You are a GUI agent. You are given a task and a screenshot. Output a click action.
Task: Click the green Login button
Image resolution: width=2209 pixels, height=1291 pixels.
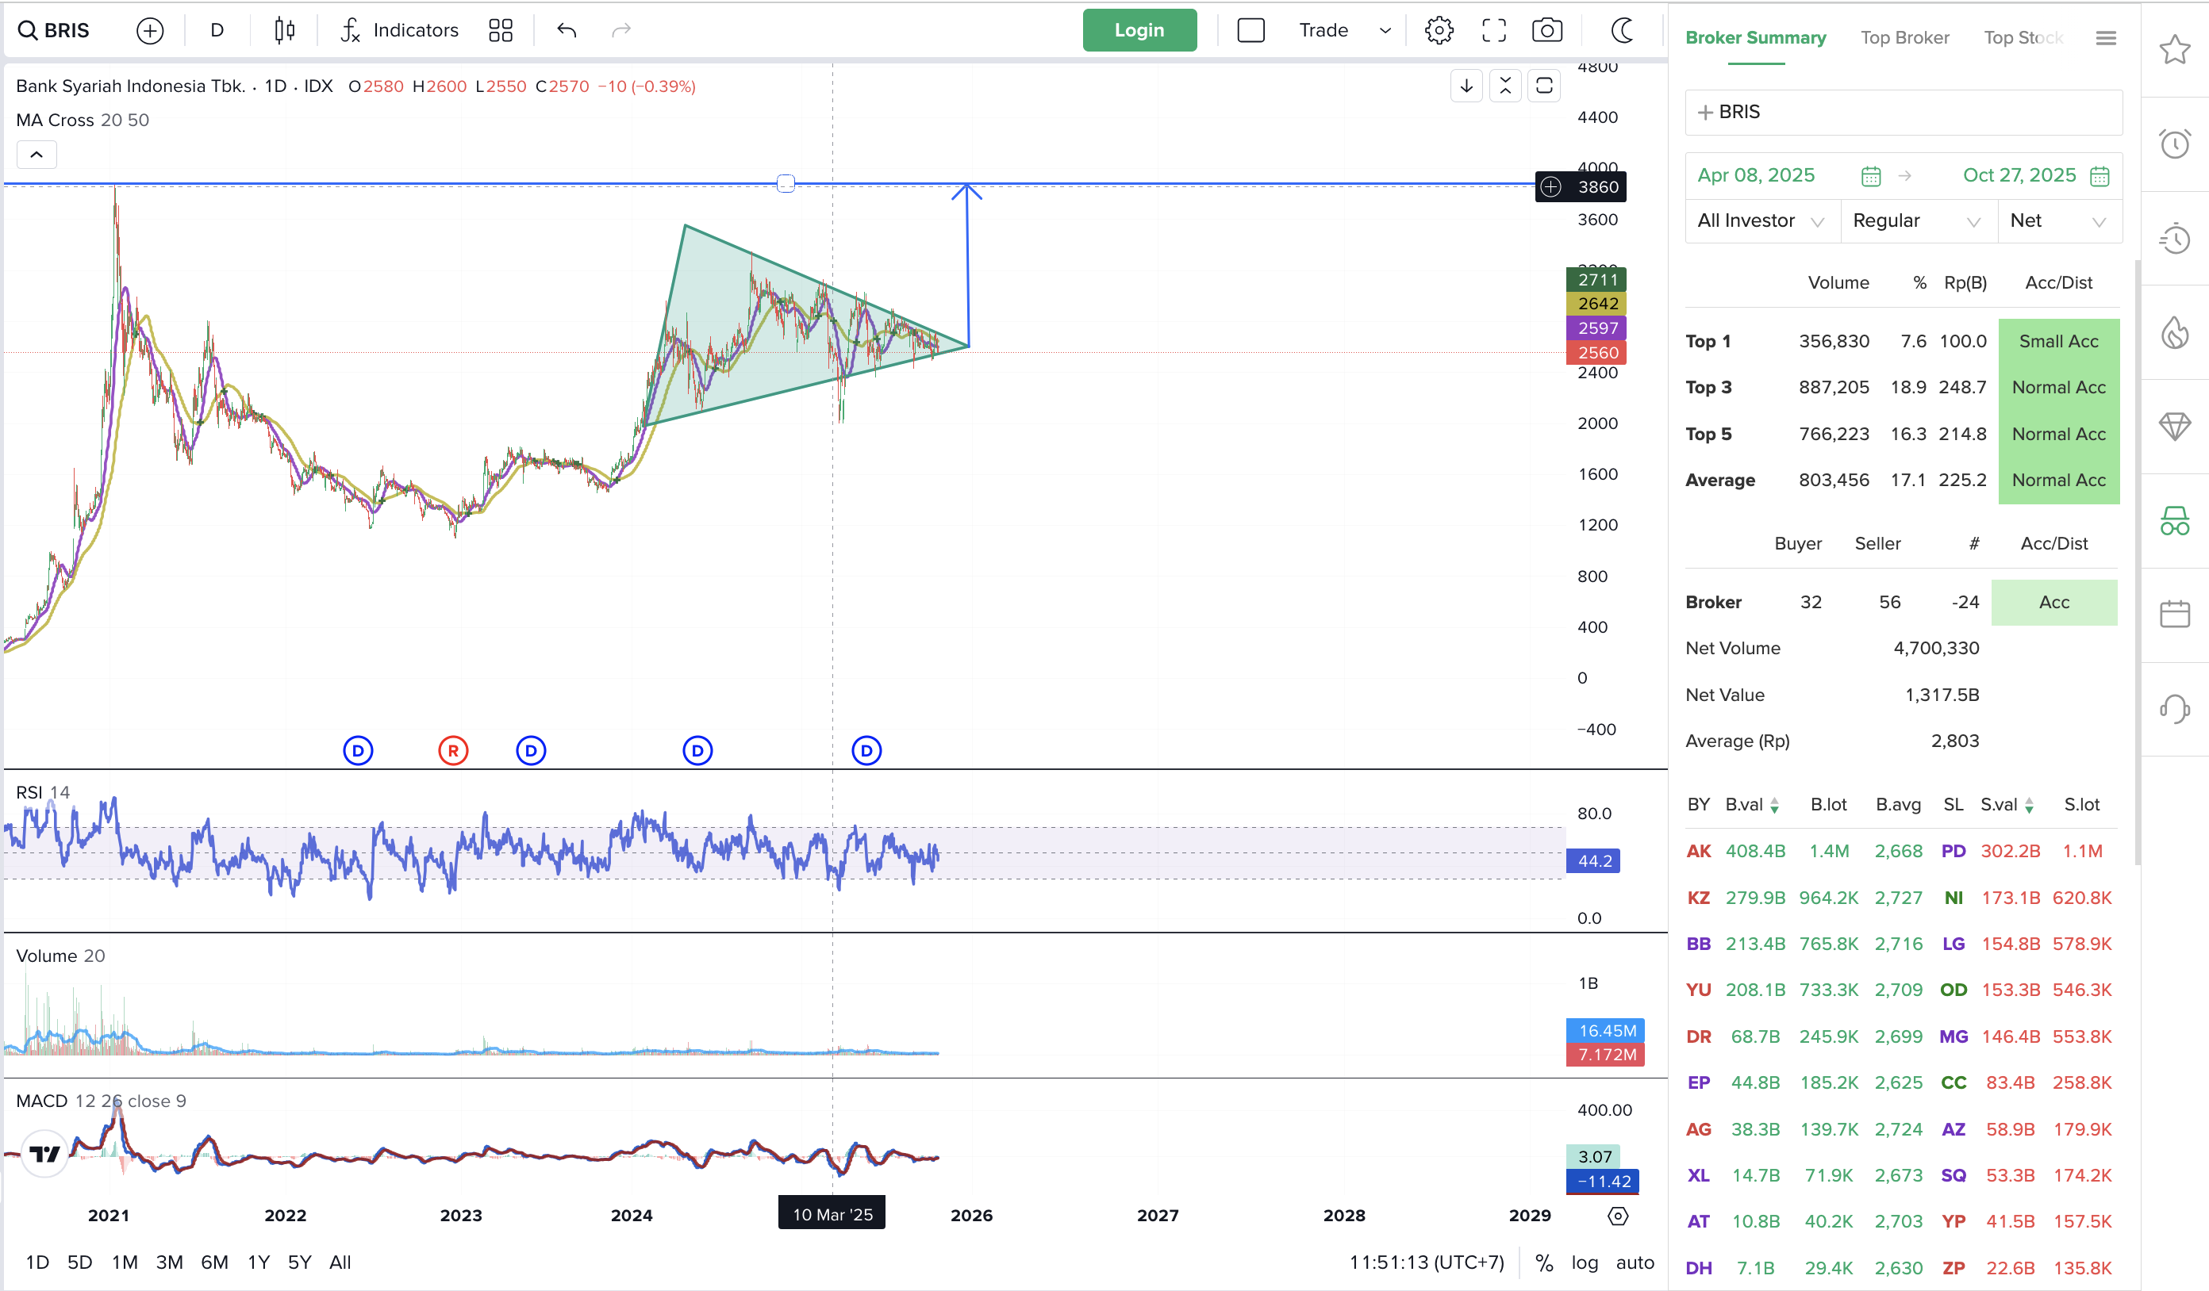(1139, 31)
